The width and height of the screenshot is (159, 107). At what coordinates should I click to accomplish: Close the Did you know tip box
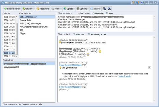[150, 67]
